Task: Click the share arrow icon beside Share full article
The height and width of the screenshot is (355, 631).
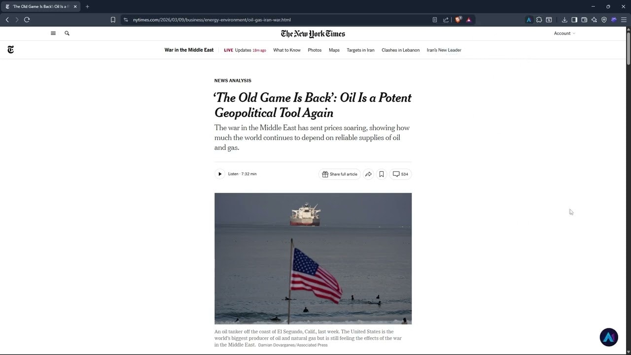Action: coord(368,174)
